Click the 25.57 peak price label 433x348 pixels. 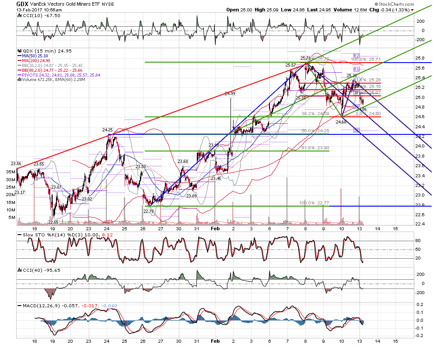[291, 65]
